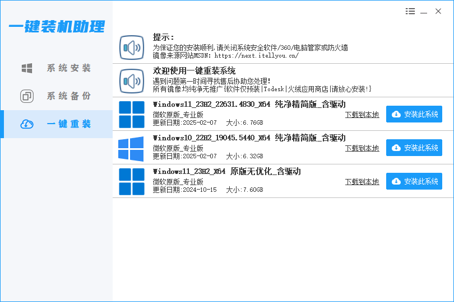The height and width of the screenshot is (302, 454).
Task: Click the Windows11 原版无优化 logo icon
Action: pyautogui.click(x=132, y=182)
